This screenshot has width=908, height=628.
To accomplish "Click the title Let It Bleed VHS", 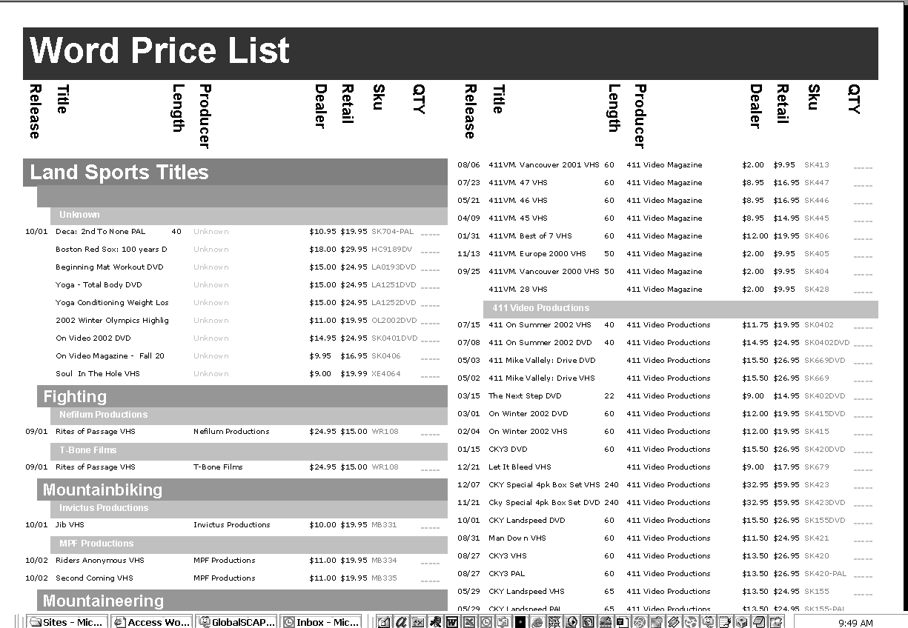I will coord(520,467).
